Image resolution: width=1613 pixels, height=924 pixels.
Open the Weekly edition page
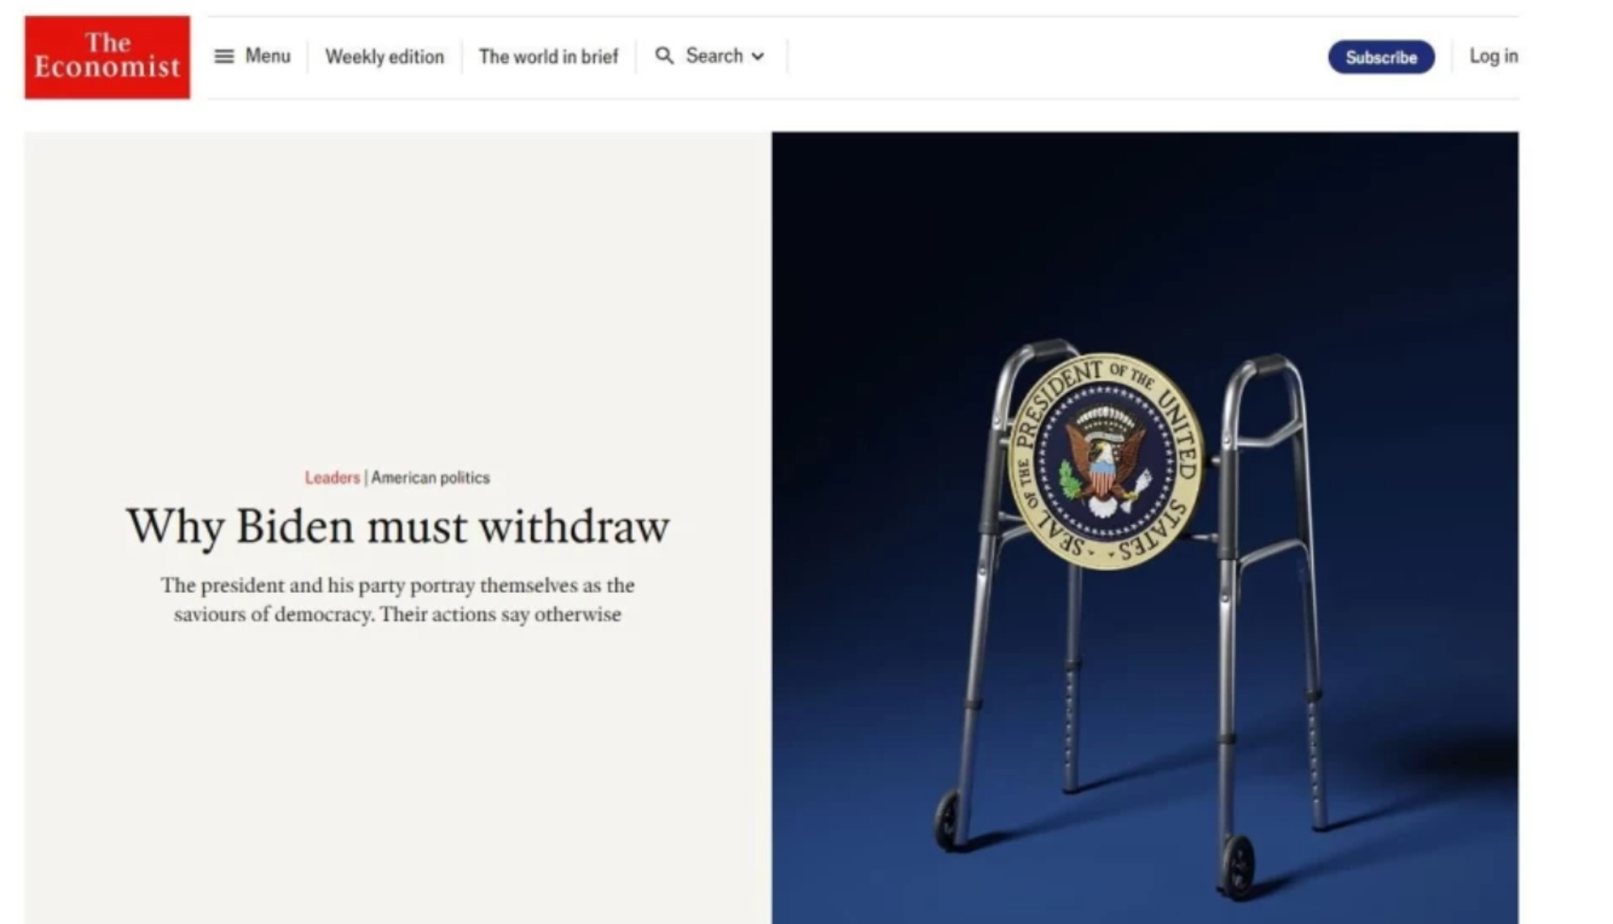click(x=385, y=56)
